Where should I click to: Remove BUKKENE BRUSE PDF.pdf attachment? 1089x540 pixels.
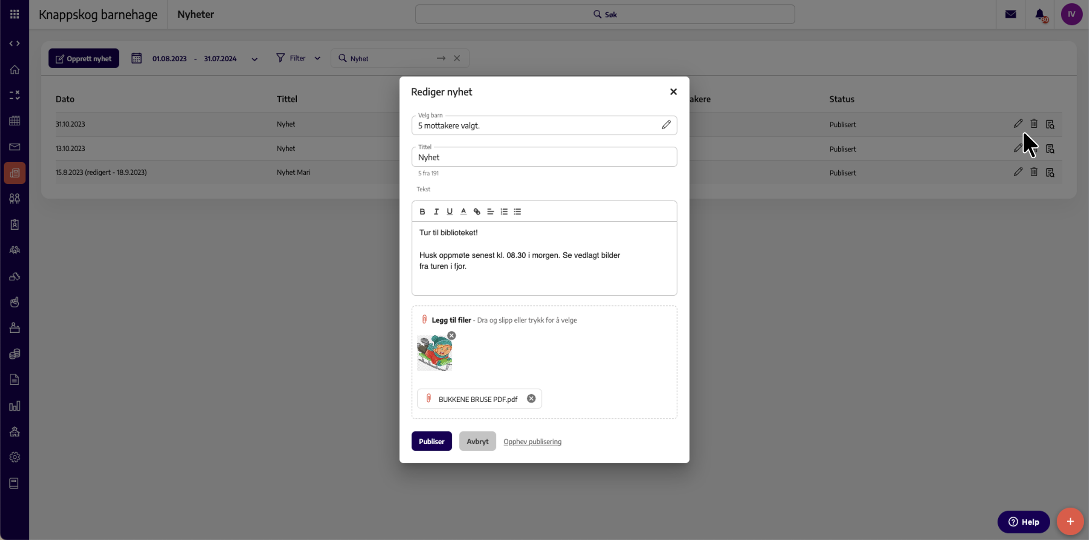(531, 399)
